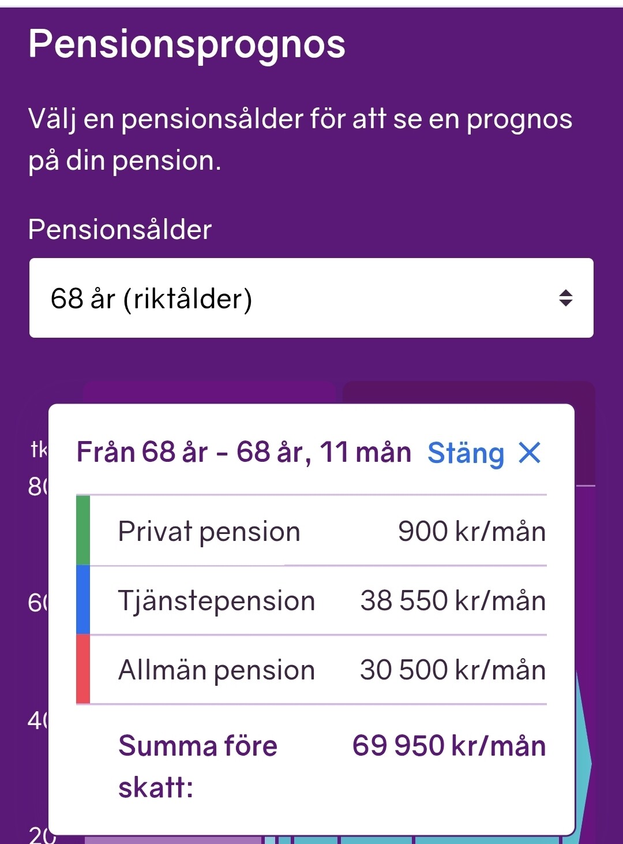Click the 30 500 kr/mån amount
The height and width of the screenshot is (844, 623).
tap(453, 670)
